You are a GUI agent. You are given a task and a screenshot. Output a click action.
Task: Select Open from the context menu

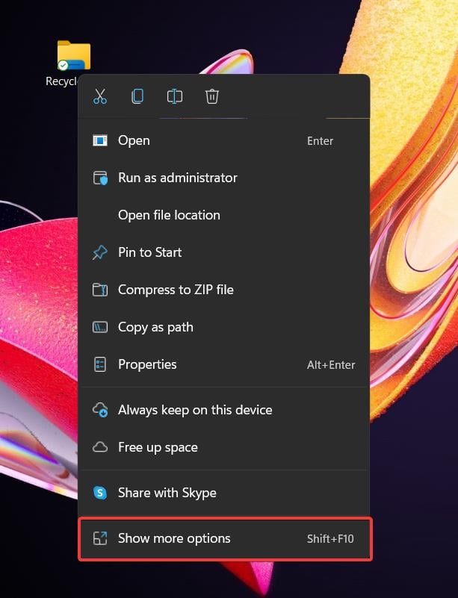224,141
